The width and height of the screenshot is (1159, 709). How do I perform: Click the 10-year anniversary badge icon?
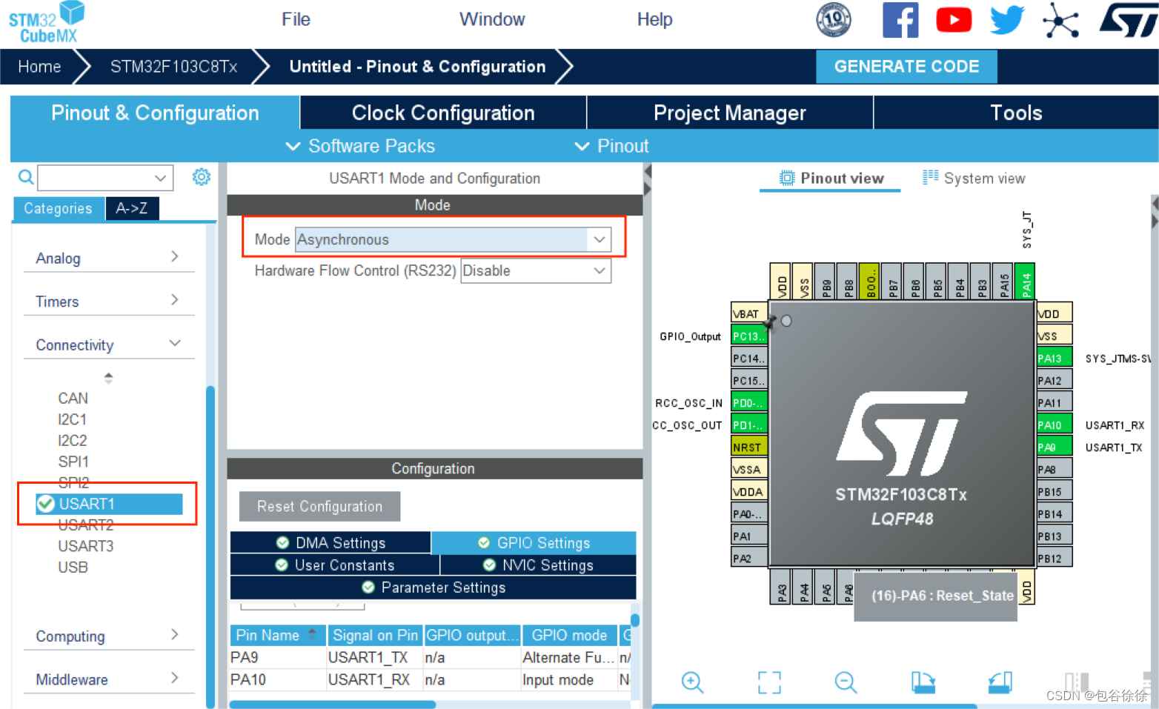tap(834, 20)
